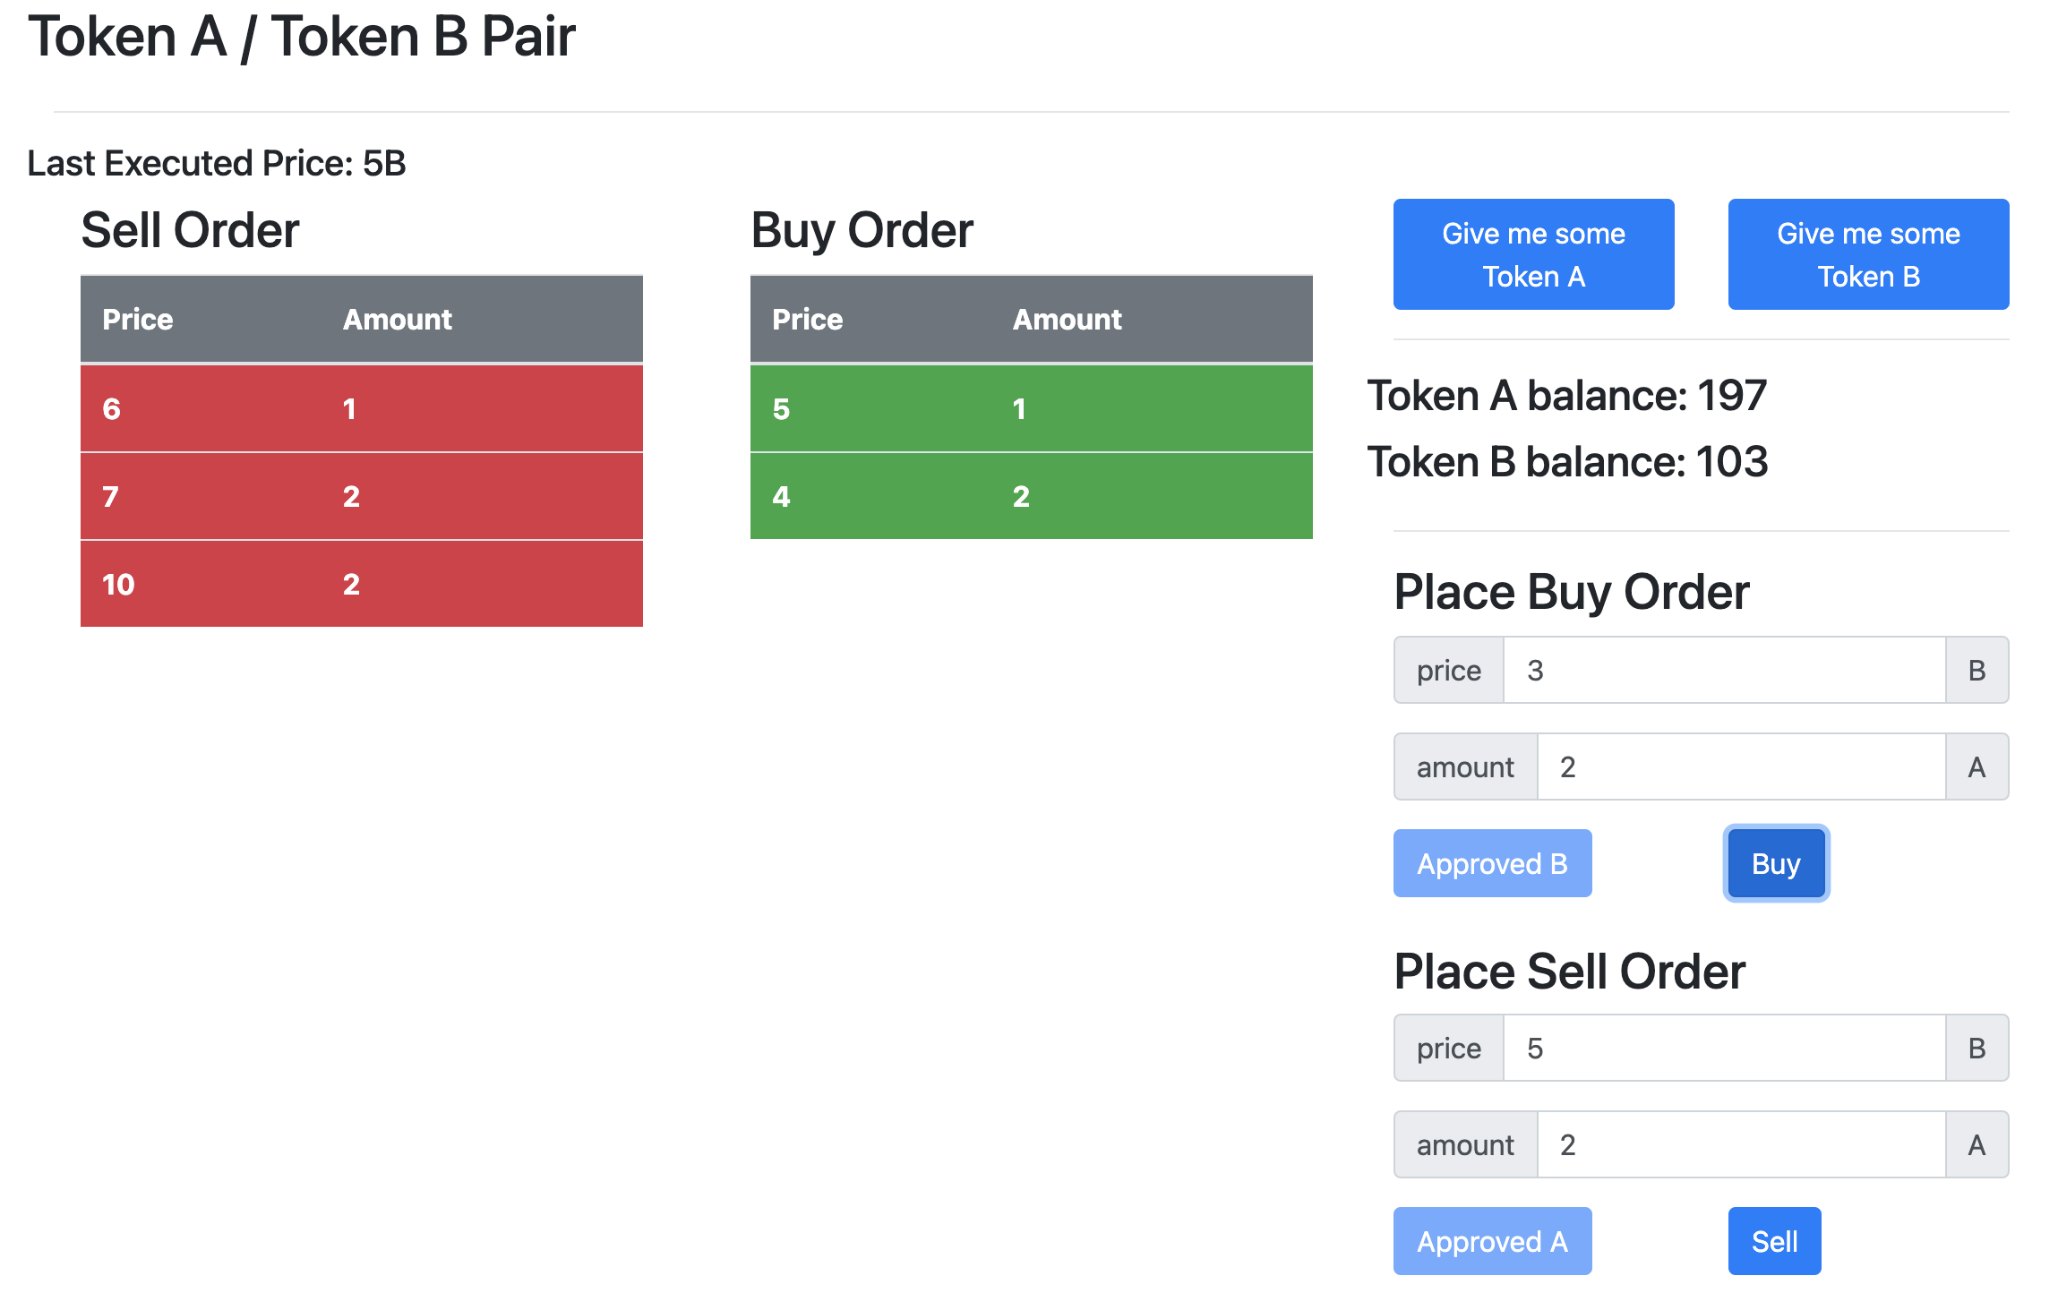The width and height of the screenshot is (2058, 1293).
Task: Click the Sell Order table Price header
Action: click(137, 319)
